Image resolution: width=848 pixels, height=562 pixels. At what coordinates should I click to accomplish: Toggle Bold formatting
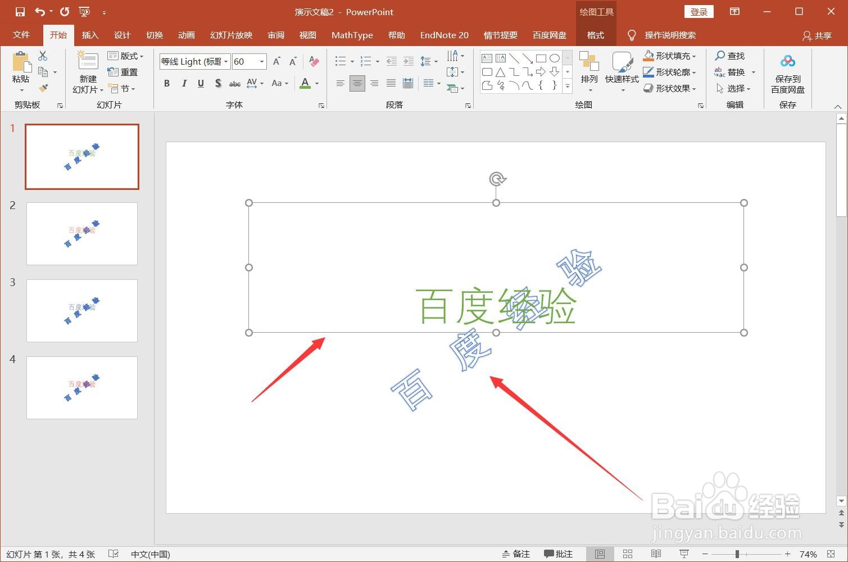point(167,84)
